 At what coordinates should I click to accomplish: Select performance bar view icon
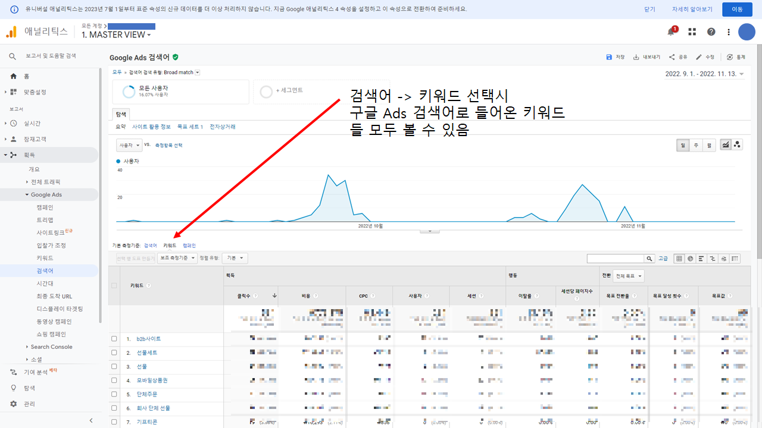pos(702,259)
